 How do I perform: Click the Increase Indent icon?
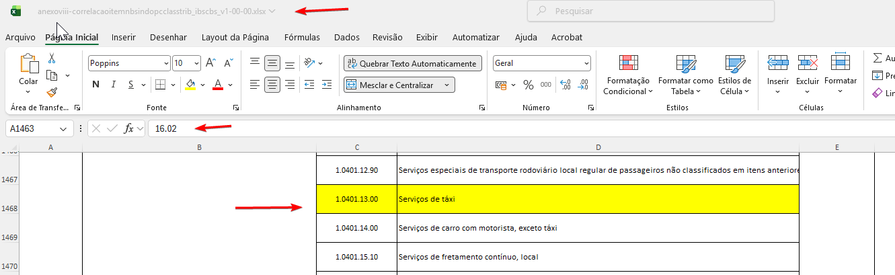pyautogui.click(x=327, y=85)
